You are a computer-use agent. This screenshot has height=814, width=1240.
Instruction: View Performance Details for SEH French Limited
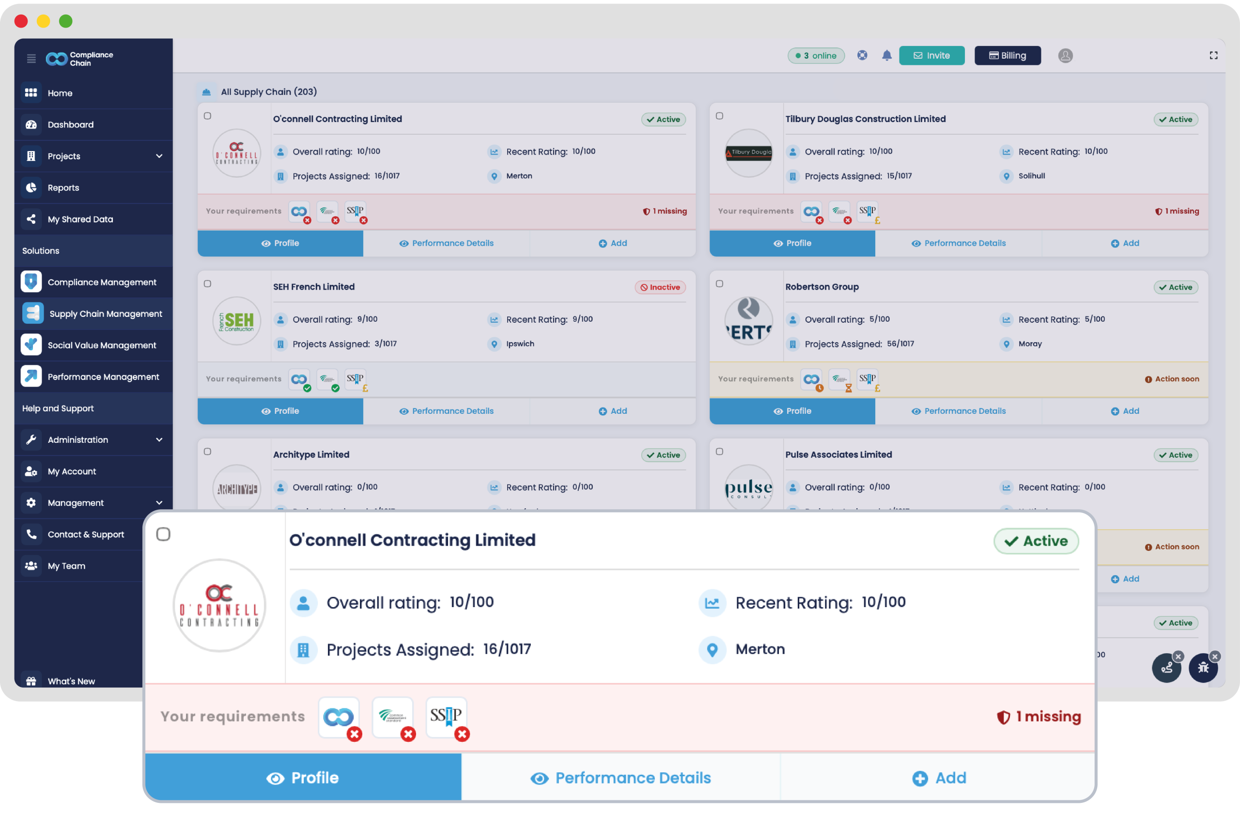pos(447,411)
